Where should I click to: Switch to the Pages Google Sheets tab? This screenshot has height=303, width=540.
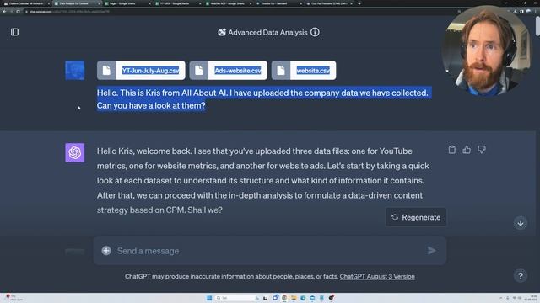[127, 3]
